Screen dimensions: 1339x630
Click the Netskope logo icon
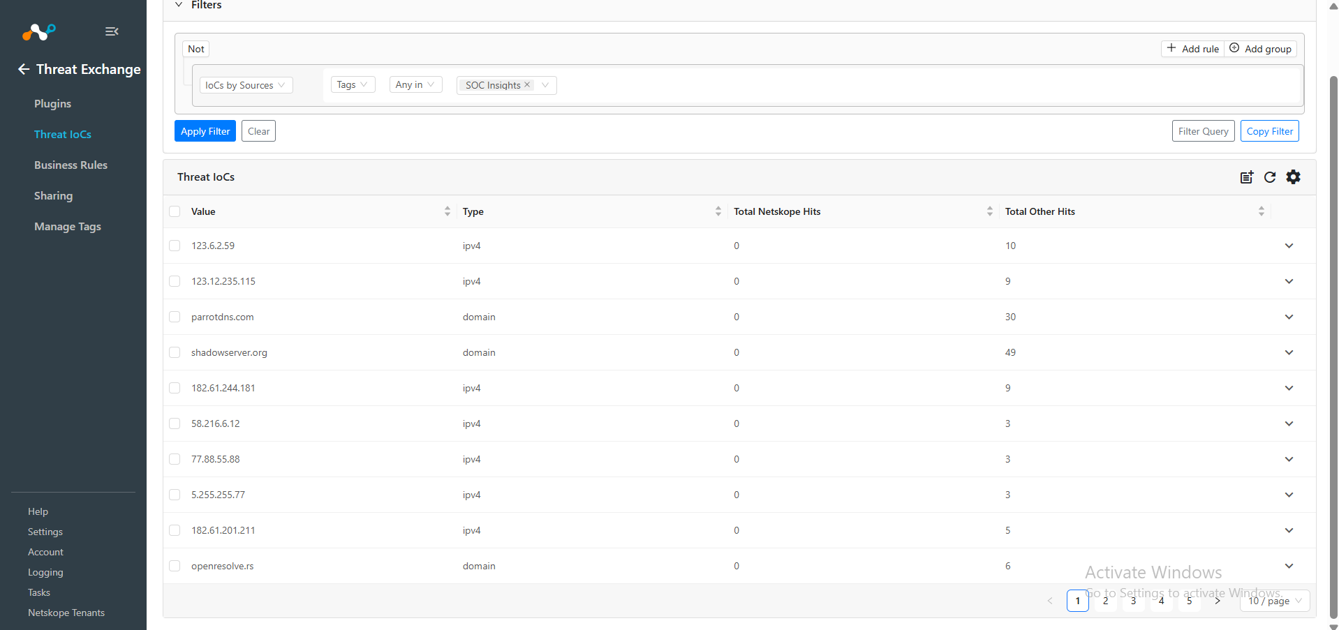pyautogui.click(x=38, y=31)
